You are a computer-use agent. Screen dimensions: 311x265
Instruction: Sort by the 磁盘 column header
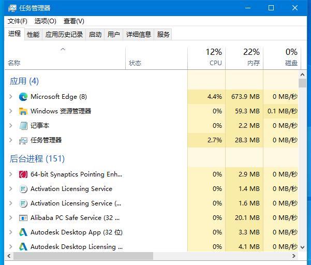coord(282,58)
